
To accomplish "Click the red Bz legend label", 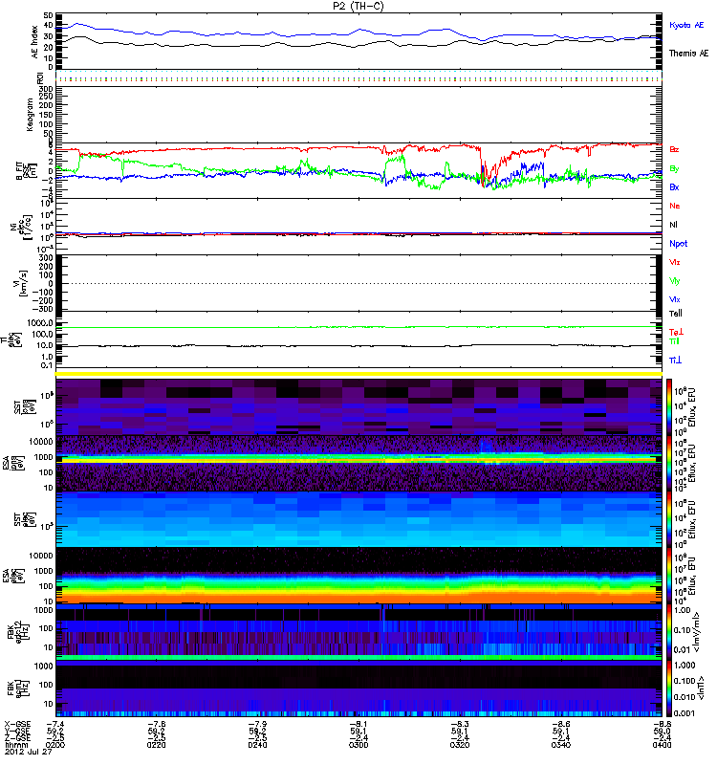I will point(674,149).
